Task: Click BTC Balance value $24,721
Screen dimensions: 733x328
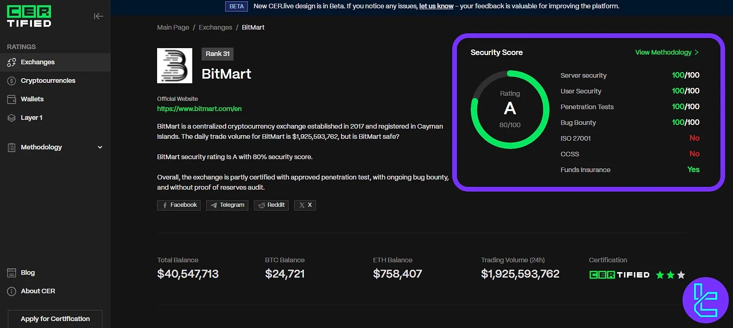Action: point(285,274)
